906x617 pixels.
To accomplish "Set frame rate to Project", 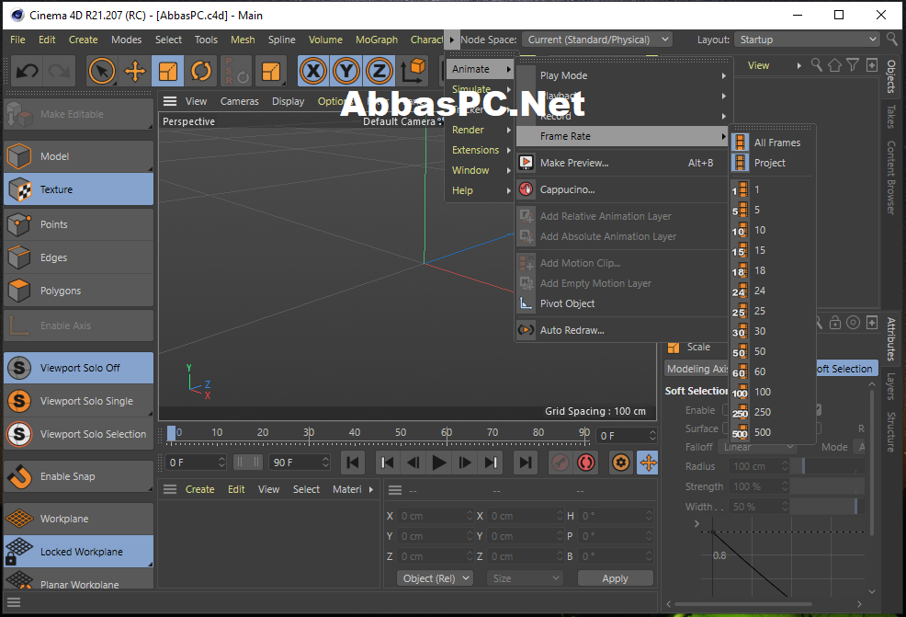I will (772, 163).
